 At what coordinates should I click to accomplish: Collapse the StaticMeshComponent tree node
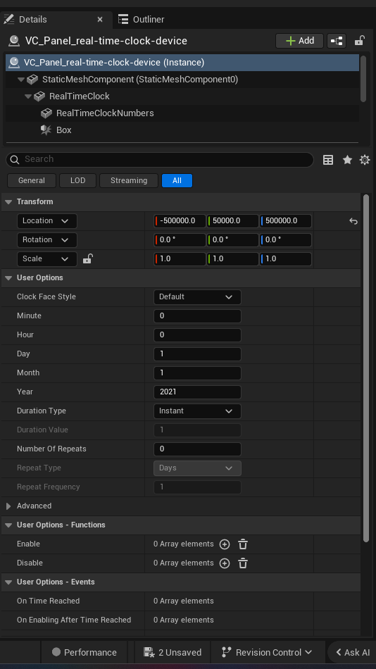click(x=21, y=80)
